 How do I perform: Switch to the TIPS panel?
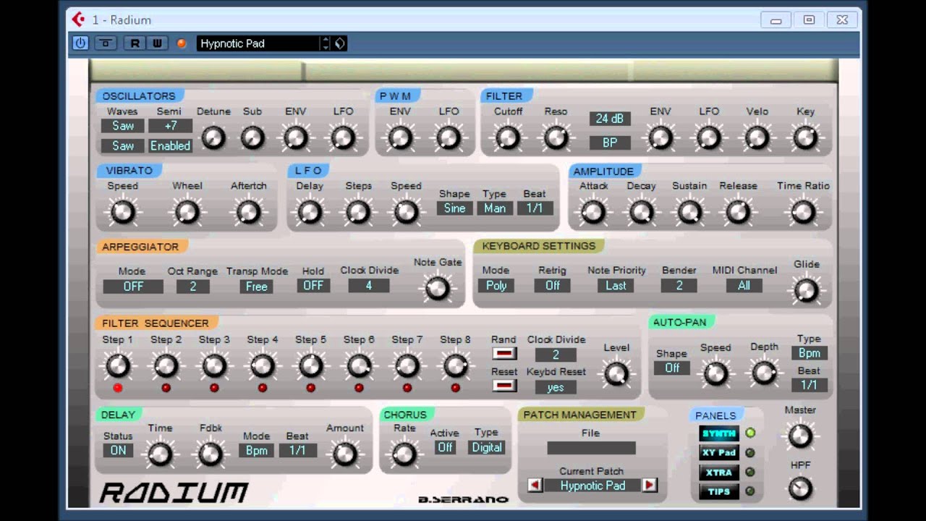click(719, 492)
